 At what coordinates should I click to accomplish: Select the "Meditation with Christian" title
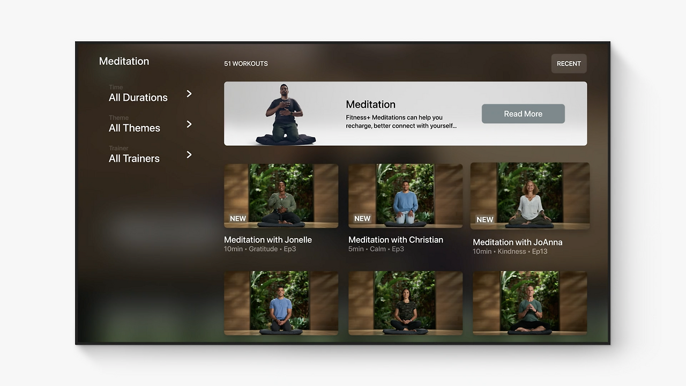396,240
